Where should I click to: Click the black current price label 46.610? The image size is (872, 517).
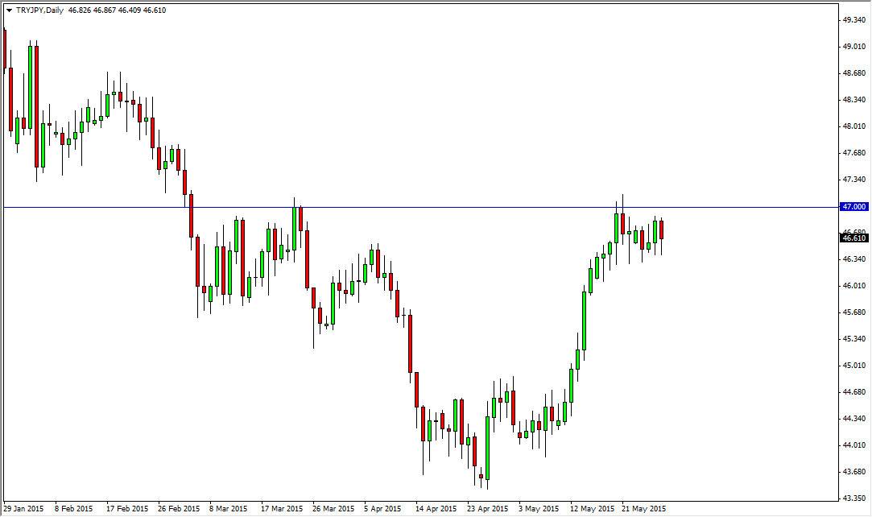point(854,238)
